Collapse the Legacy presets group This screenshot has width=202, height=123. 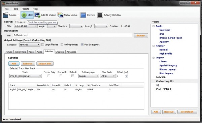(x=154, y=58)
